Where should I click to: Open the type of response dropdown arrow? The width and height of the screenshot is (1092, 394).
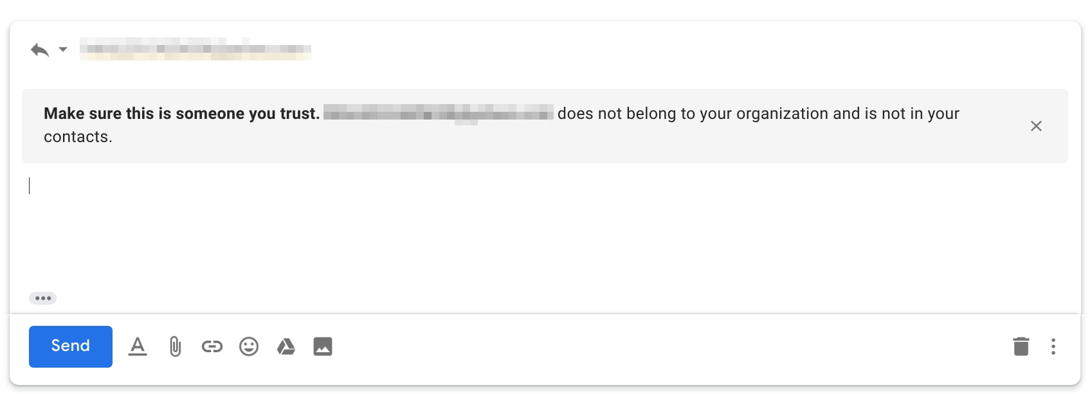click(x=63, y=49)
